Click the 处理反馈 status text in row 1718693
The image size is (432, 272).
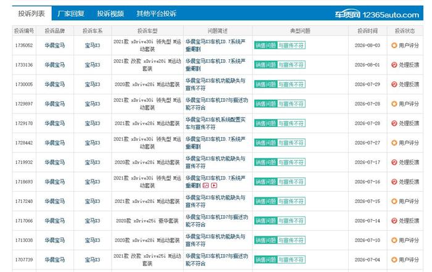click(x=409, y=182)
